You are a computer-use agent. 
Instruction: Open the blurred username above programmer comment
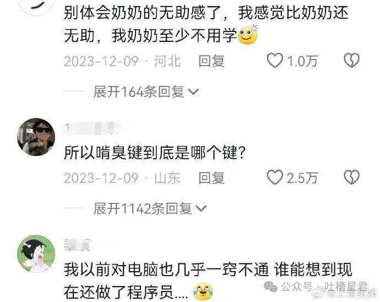78,245
